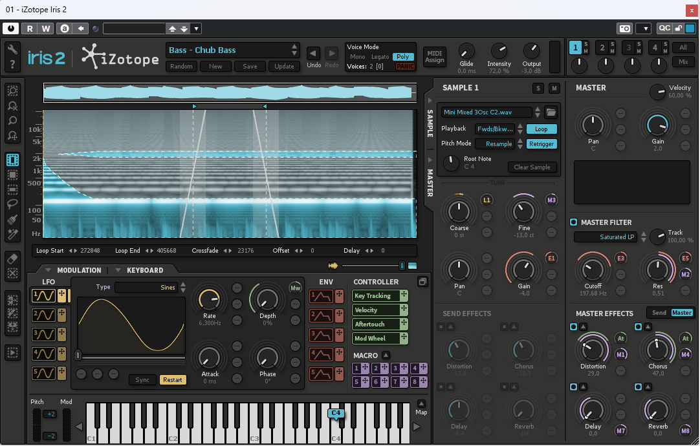Viewport: 700px width, 446px height.
Task: Solo Sample 1 with S button
Action: click(538, 89)
